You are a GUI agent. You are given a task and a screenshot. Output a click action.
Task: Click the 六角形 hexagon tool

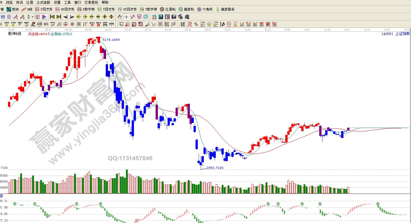coord(205,9)
